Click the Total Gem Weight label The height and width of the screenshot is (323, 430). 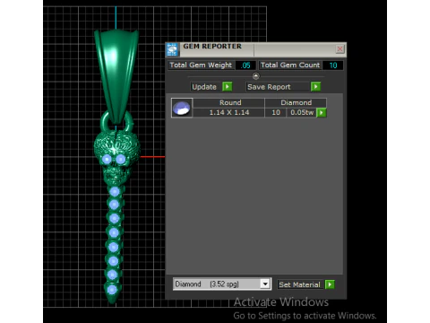coord(201,65)
